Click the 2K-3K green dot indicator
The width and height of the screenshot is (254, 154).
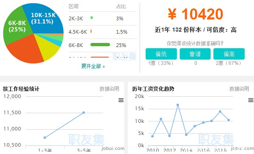pos(92,18)
